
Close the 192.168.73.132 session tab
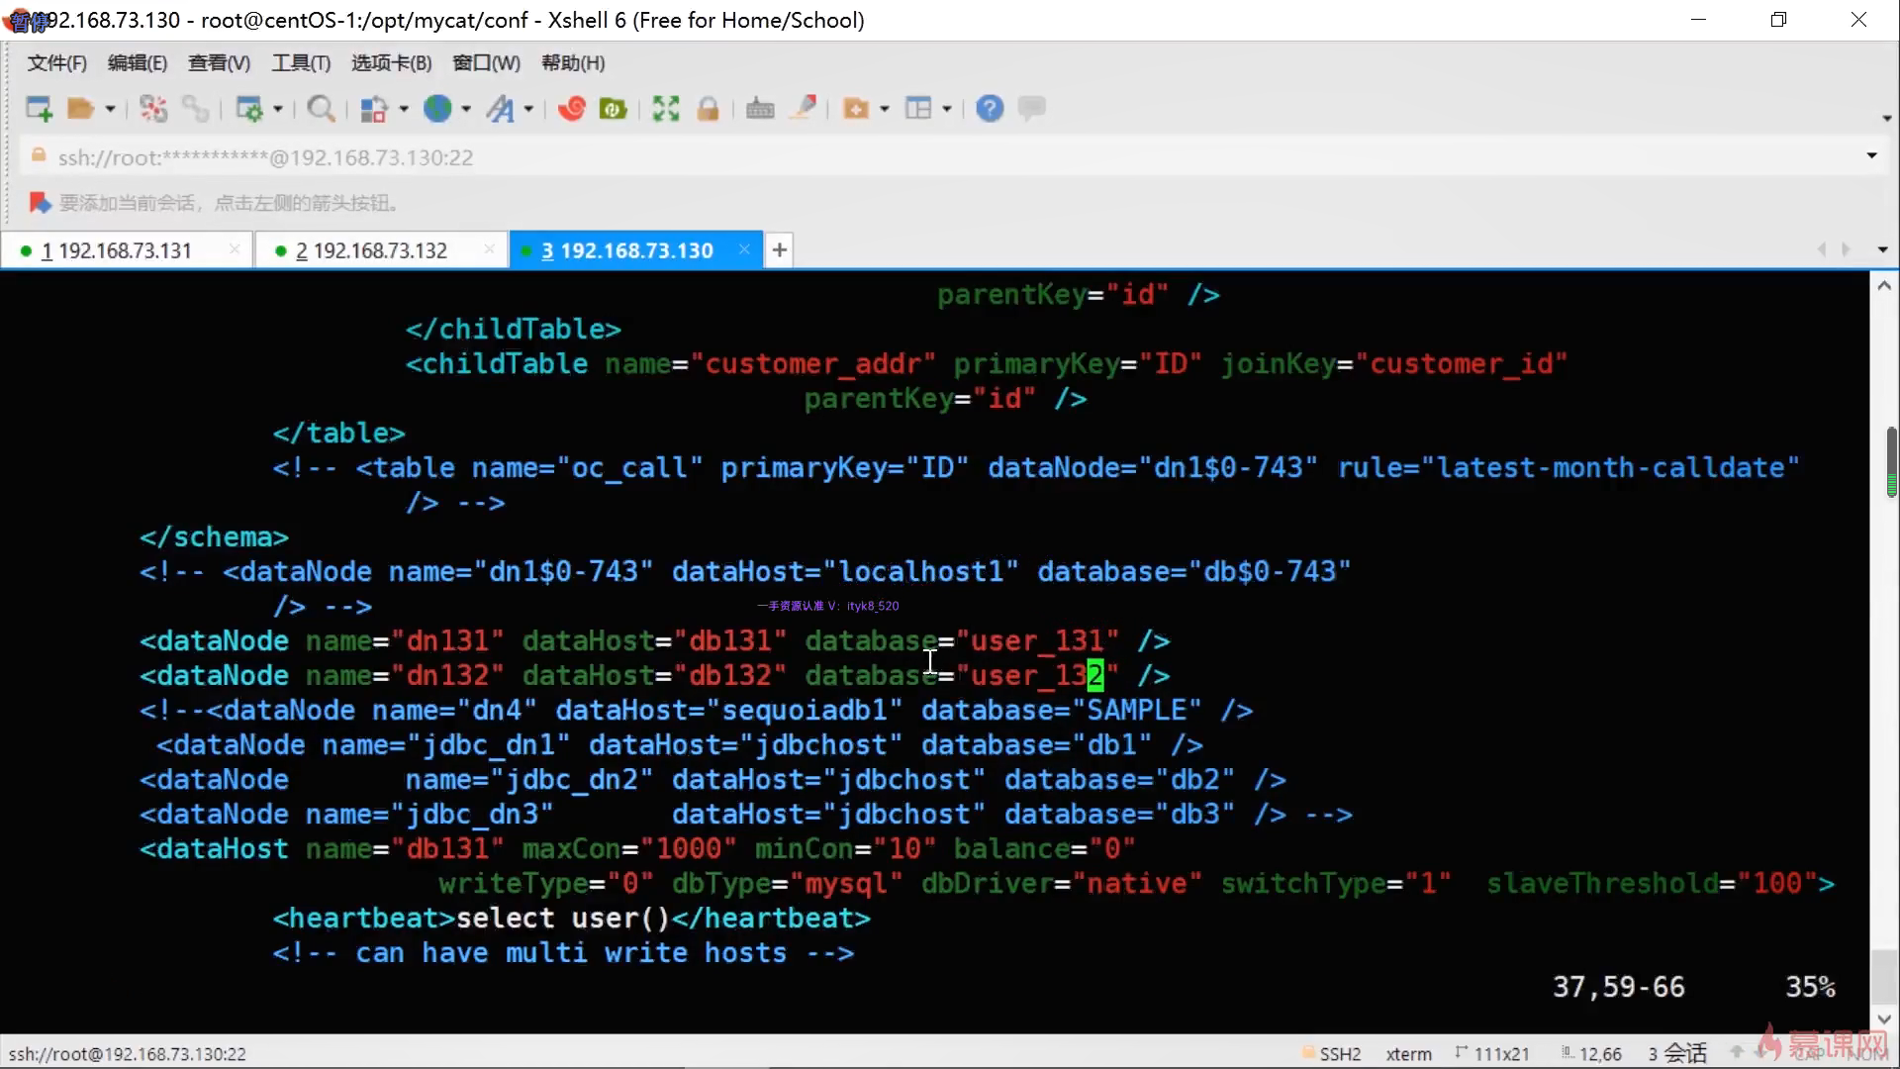(489, 249)
